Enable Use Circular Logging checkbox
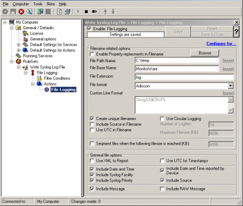 click(x=162, y=119)
